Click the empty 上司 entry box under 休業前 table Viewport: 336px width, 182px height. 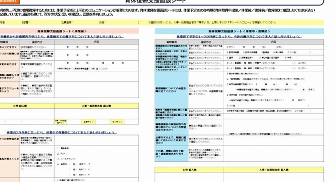coord(27,114)
